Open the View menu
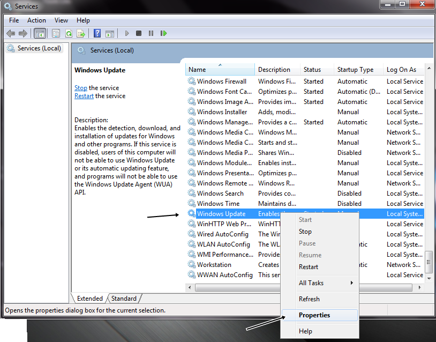The width and height of the screenshot is (436, 342). pos(61,20)
